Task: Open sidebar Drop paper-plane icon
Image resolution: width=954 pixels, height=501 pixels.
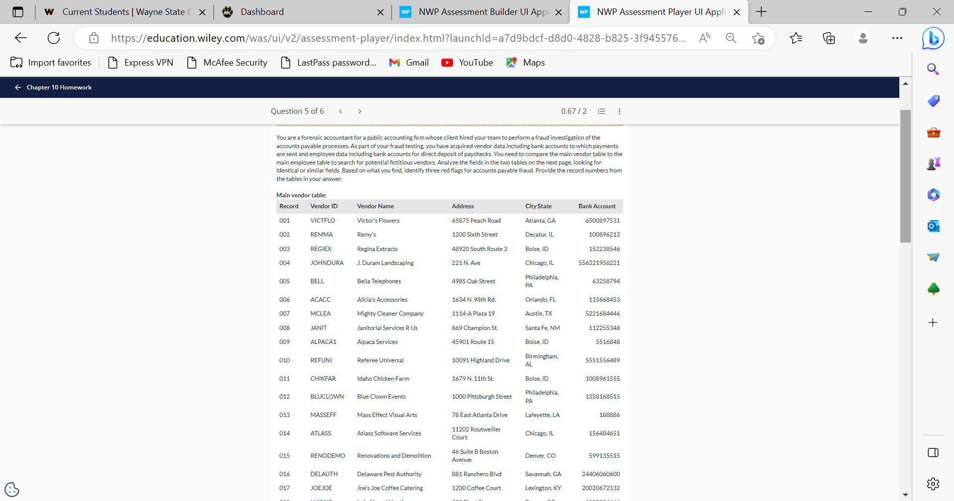Action: [933, 257]
